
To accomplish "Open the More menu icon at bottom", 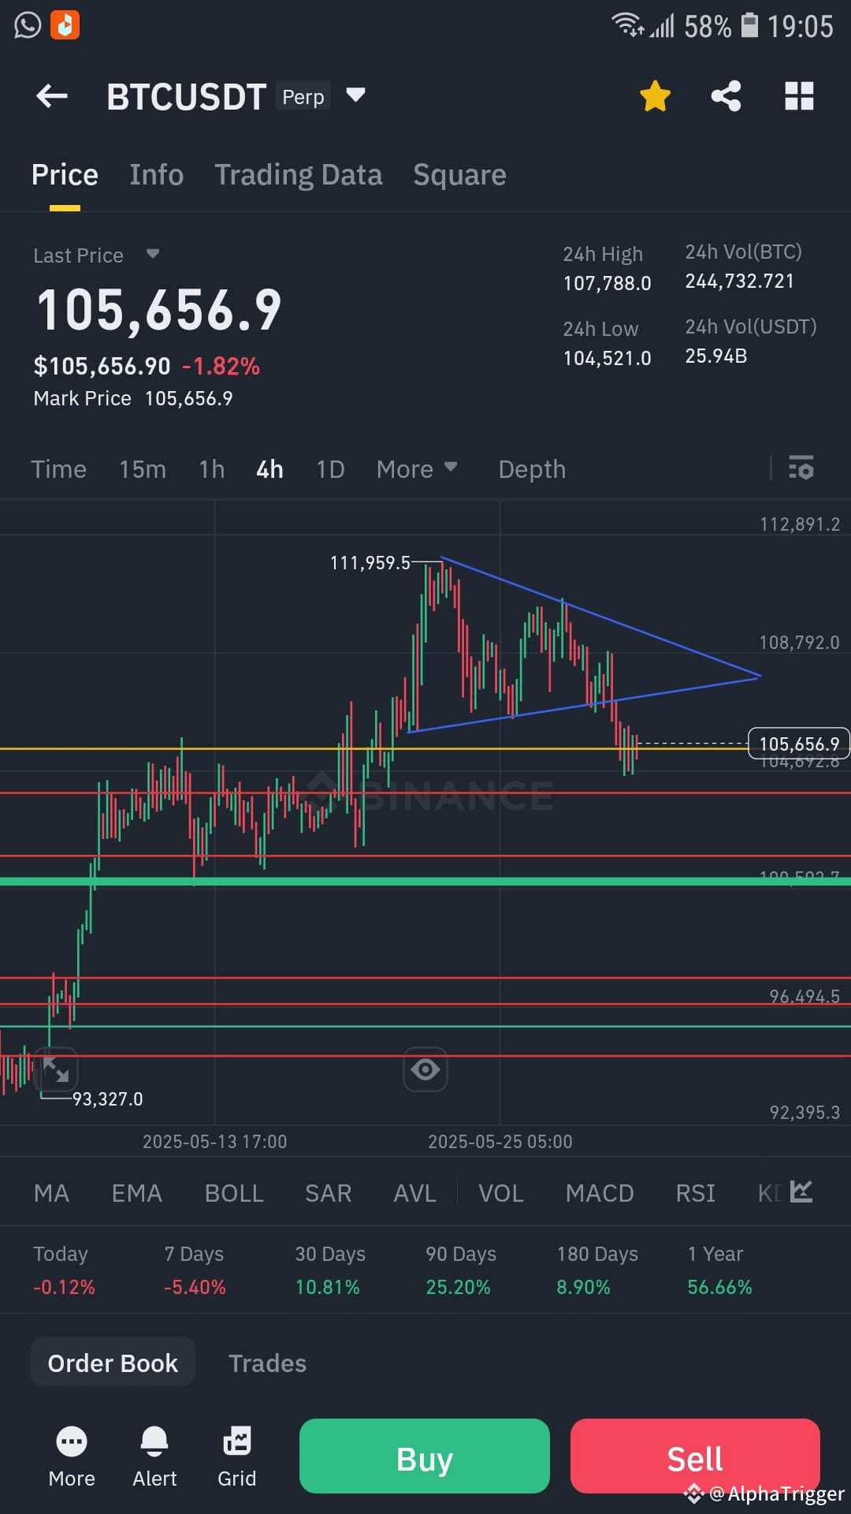I will coord(72,1457).
